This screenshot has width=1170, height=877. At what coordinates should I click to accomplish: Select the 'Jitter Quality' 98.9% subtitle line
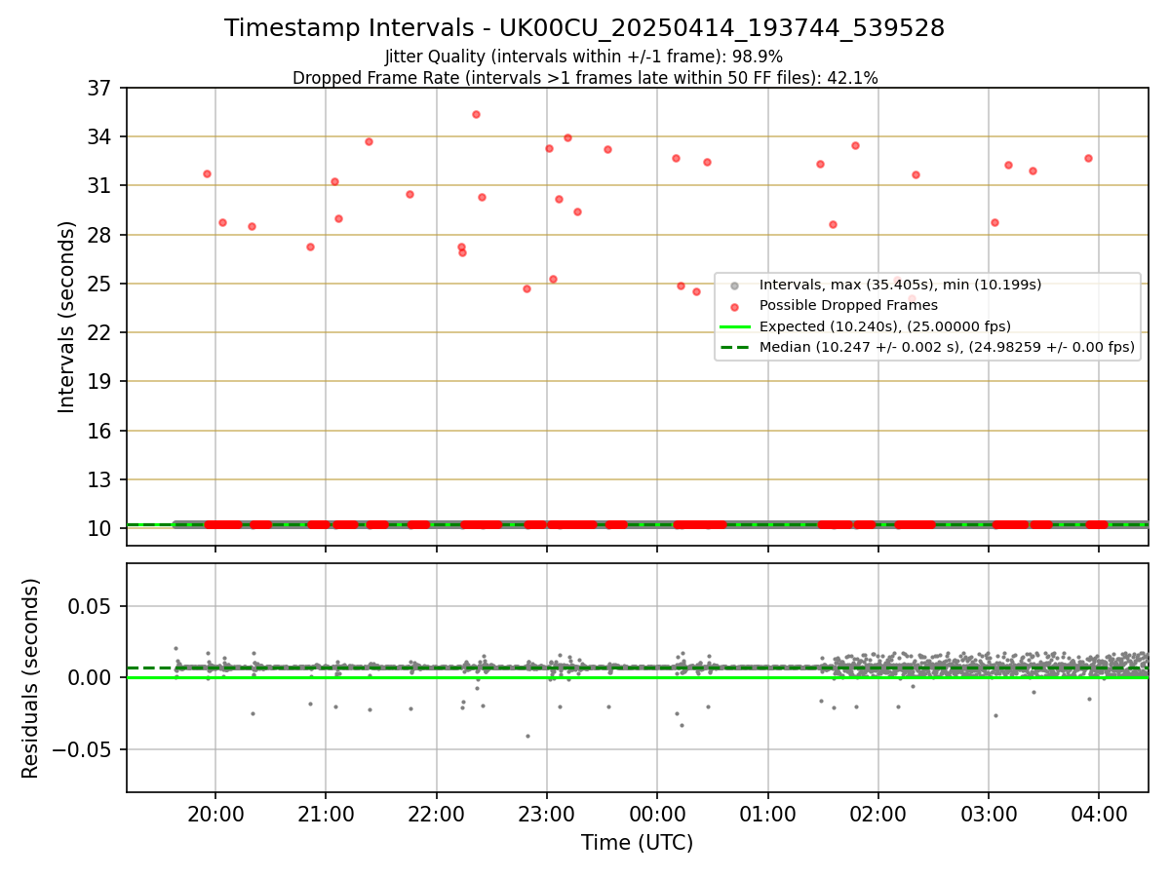click(584, 57)
